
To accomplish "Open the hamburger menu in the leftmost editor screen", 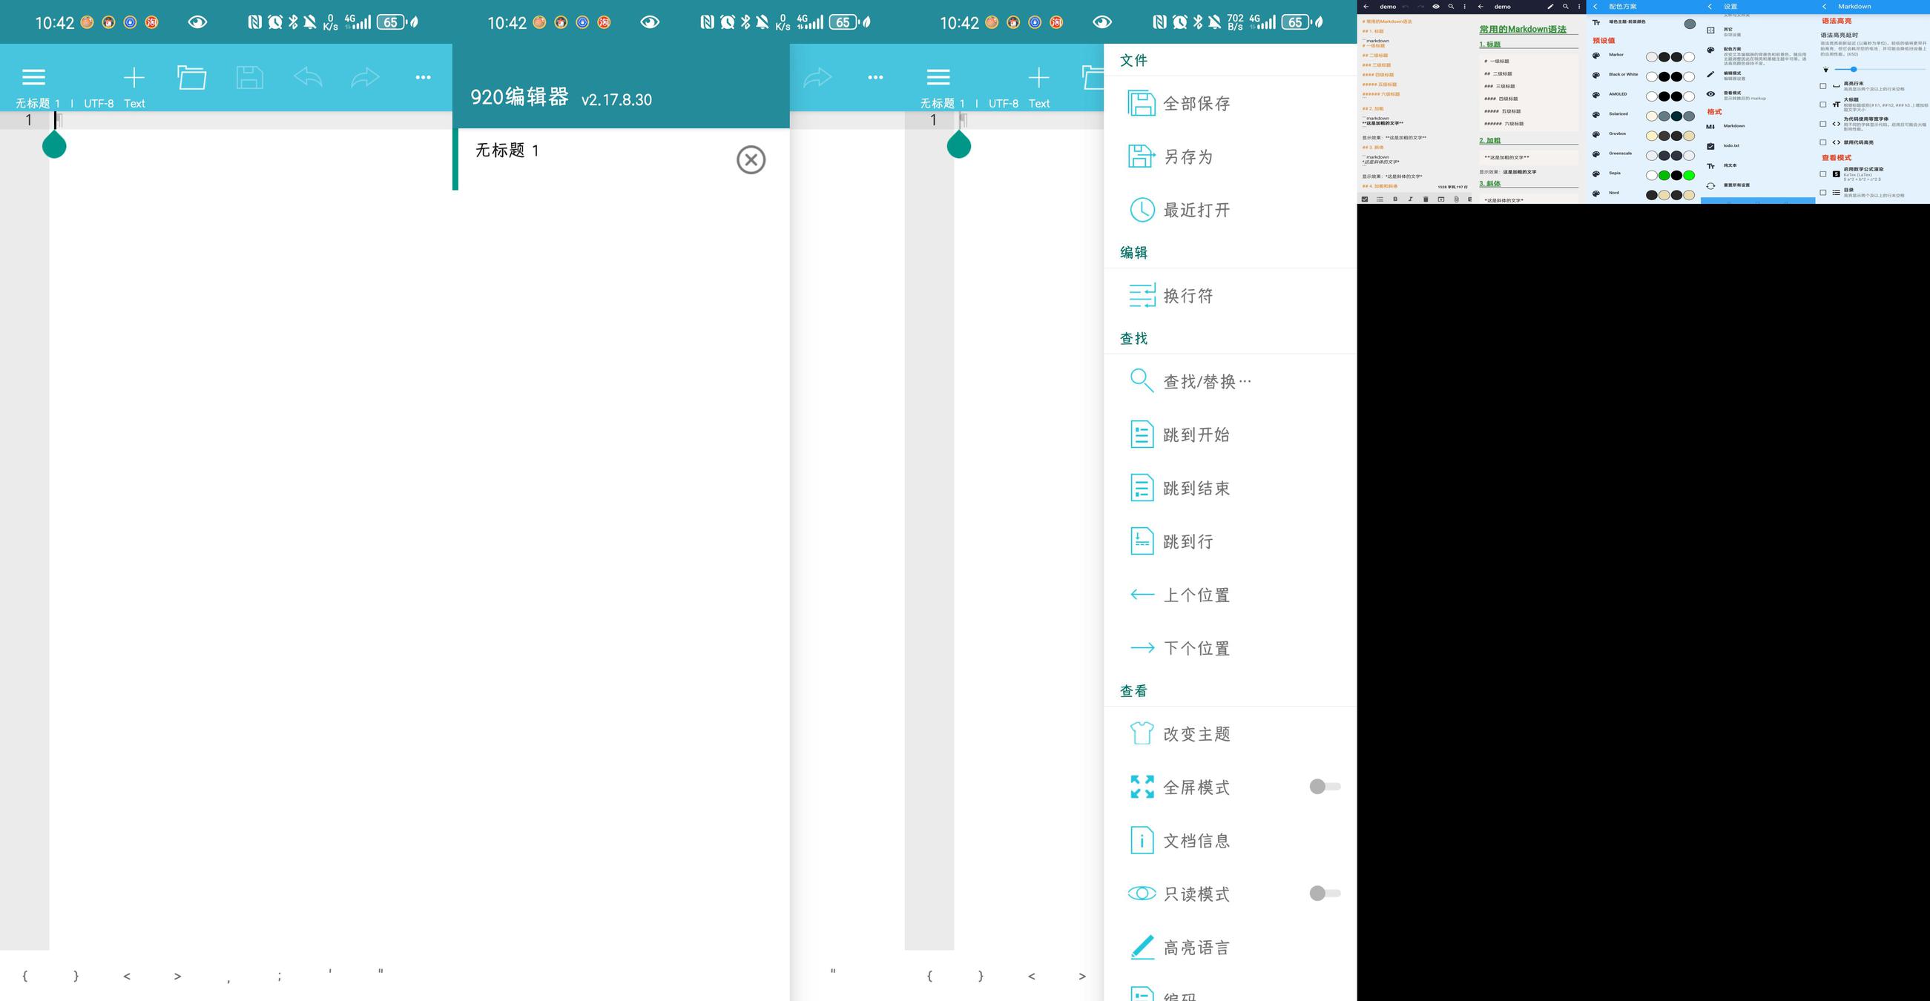I will (x=33, y=76).
